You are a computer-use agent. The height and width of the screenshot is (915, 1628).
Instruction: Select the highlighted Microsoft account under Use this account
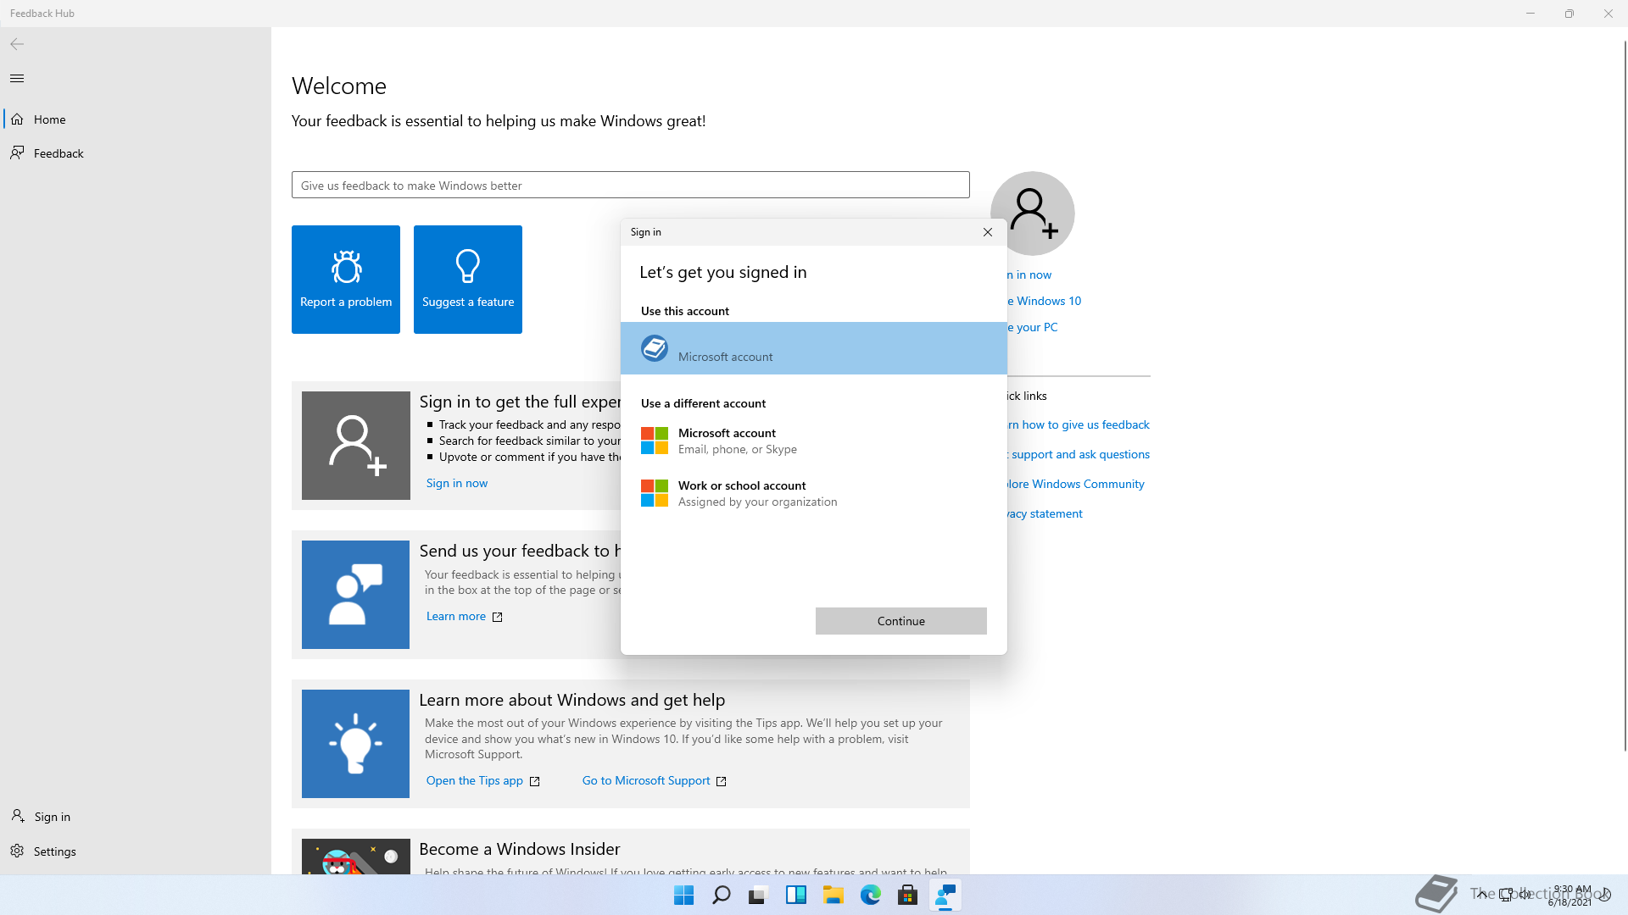coord(812,348)
